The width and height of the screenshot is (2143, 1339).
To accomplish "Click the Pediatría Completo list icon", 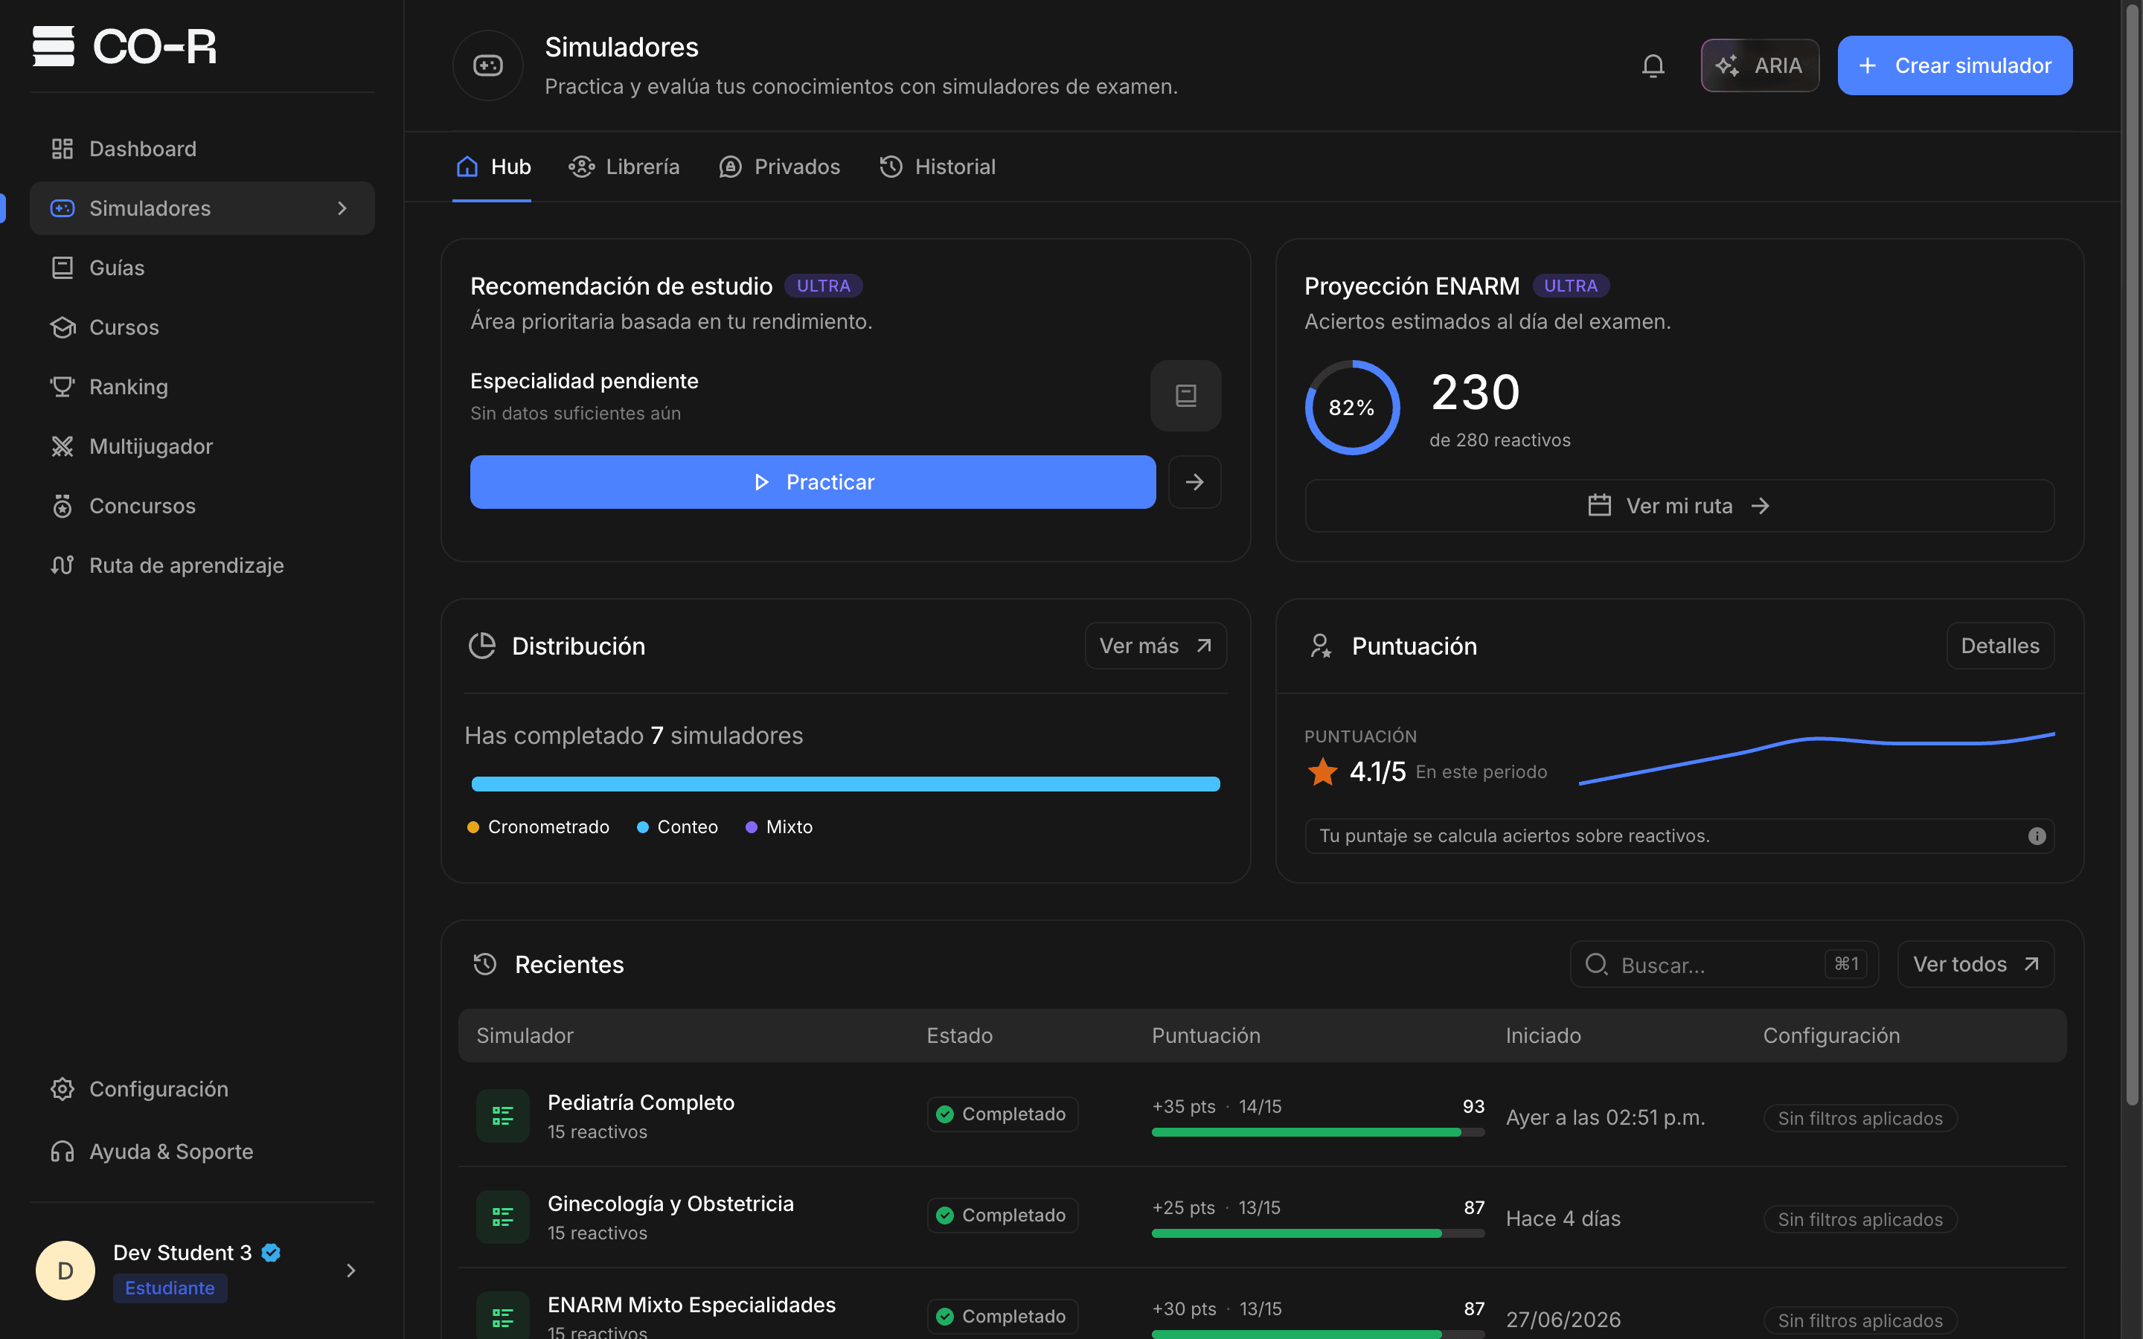I will (x=503, y=1116).
